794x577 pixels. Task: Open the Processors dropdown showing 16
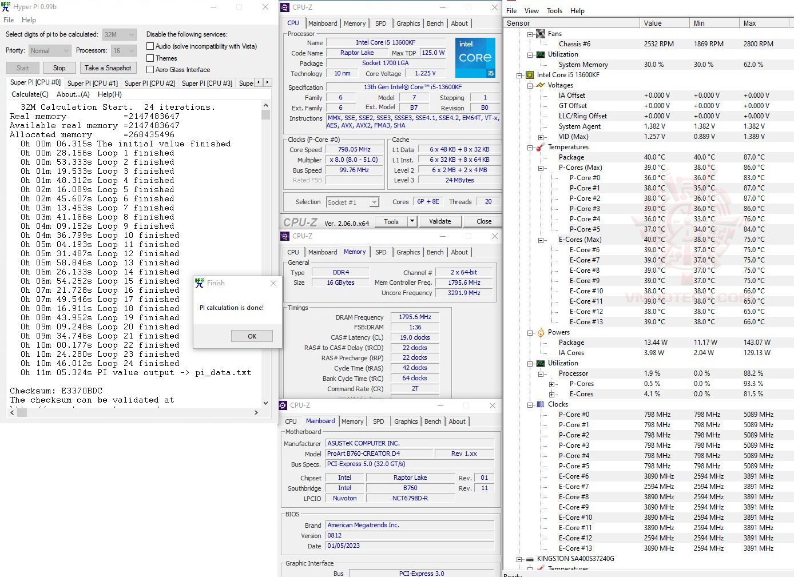pos(124,50)
